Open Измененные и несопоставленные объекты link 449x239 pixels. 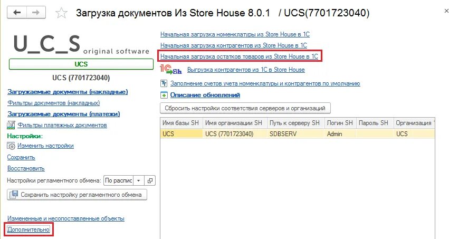tap(66, 218)
